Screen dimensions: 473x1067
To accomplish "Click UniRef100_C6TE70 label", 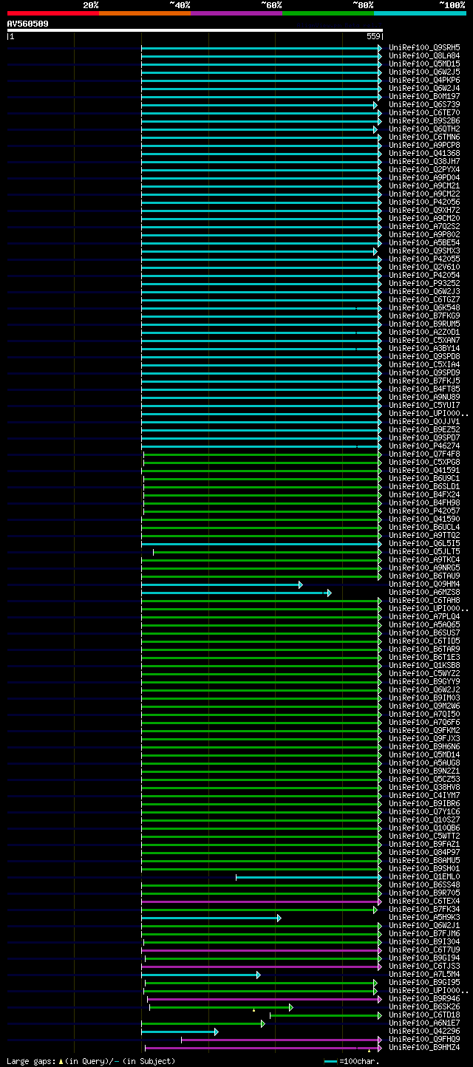I will (x=424, y=112).
